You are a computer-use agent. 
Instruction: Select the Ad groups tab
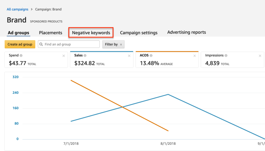18,33
